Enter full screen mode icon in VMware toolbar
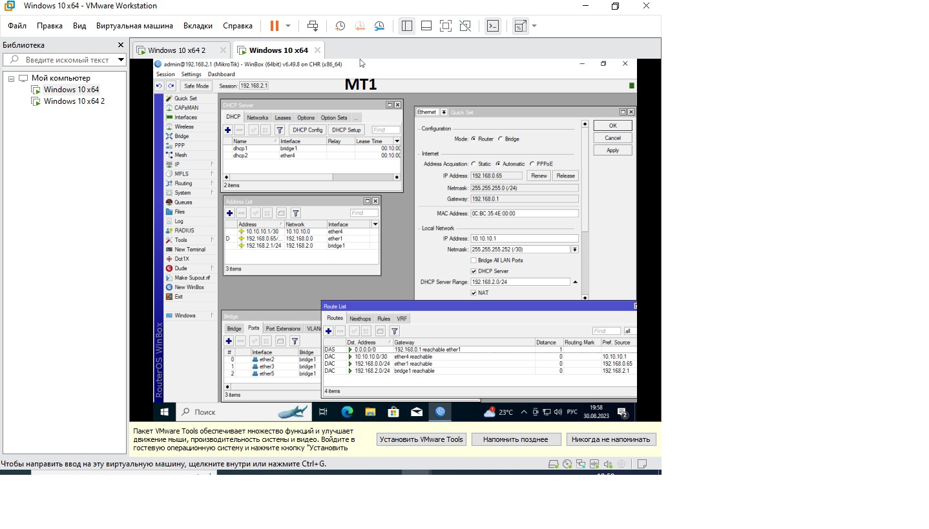The image size is (929, 529). 446,26
